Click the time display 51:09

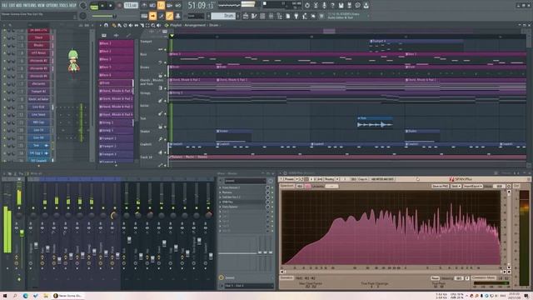[202, 6]
